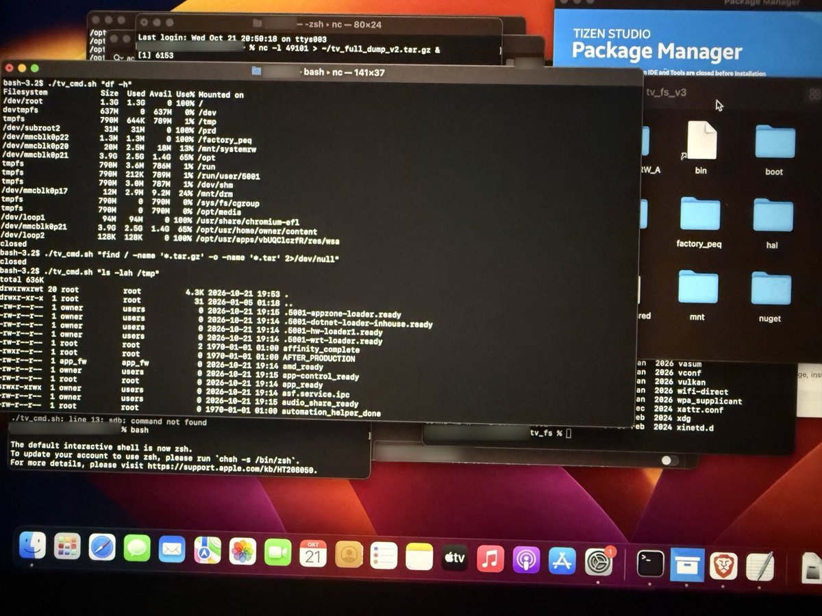Toggle the switch below the Finder window
The image size is (822, 616).
(670, 461)
